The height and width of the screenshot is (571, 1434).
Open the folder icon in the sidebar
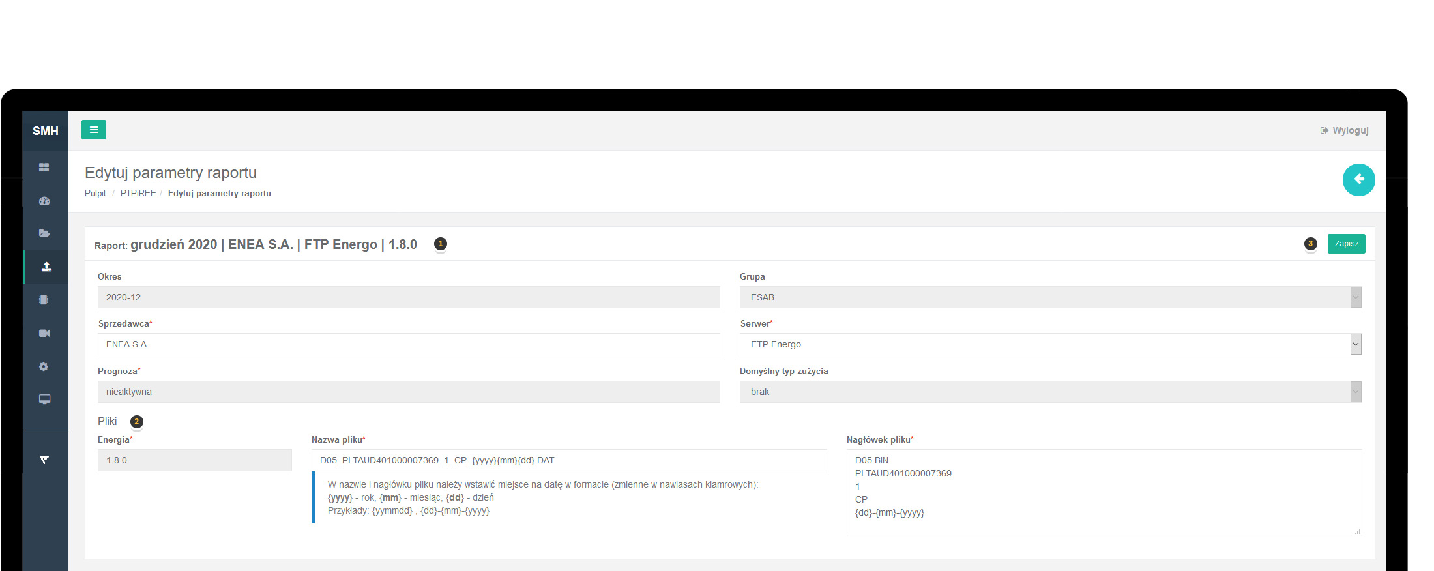(x=44, y=233)
